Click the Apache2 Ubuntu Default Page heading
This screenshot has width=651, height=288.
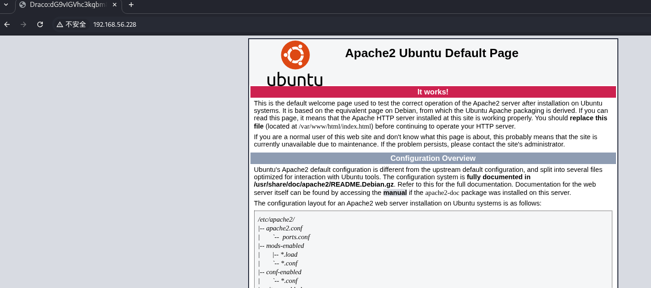pos(432,53)
